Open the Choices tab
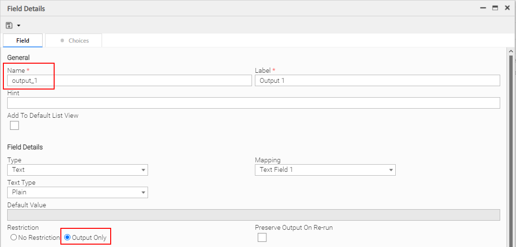Screen dimensions: 516x247 74,41
